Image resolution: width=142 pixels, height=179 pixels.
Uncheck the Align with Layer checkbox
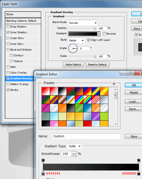(x=89, y=40)
